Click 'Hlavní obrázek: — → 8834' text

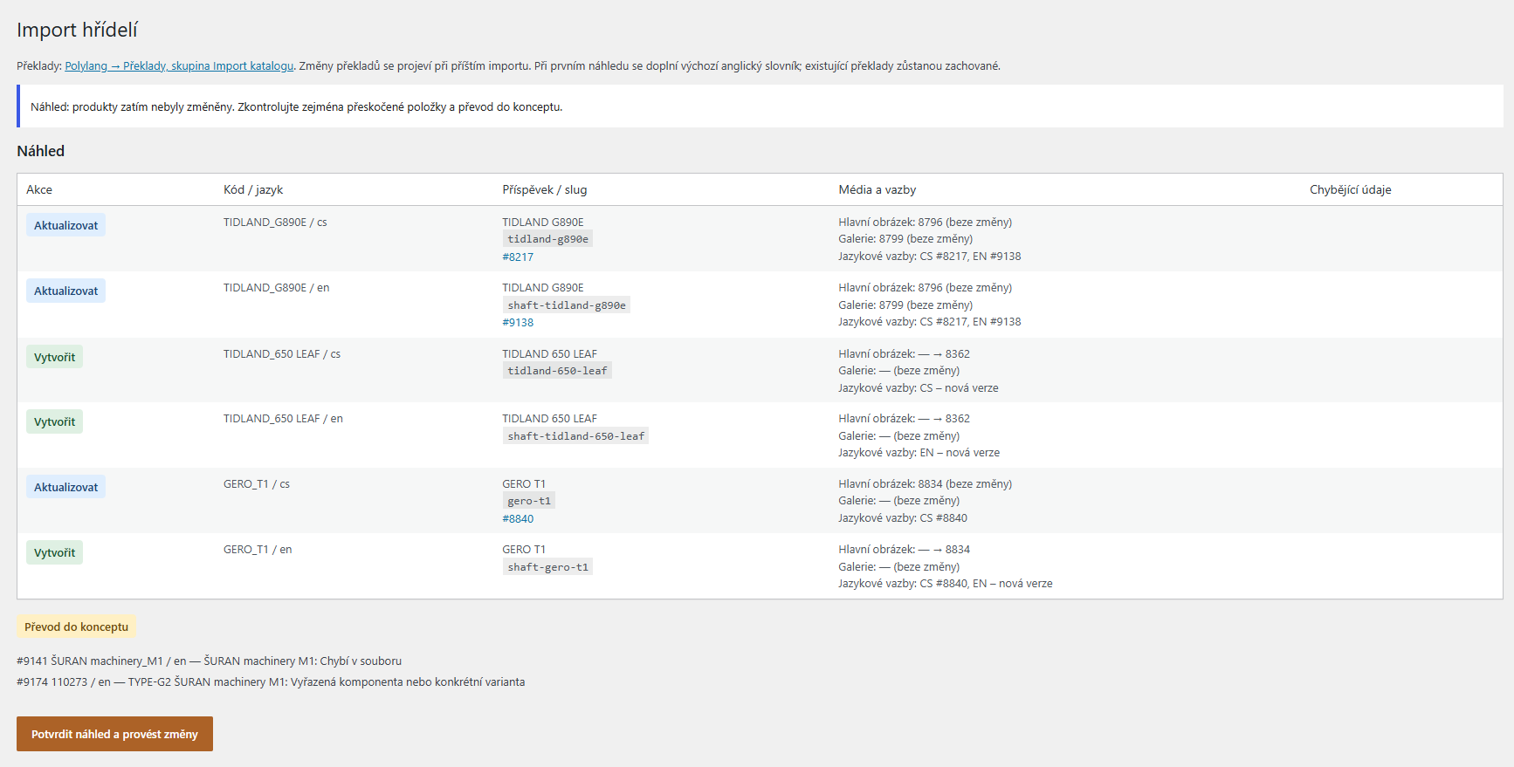[905, 550]
